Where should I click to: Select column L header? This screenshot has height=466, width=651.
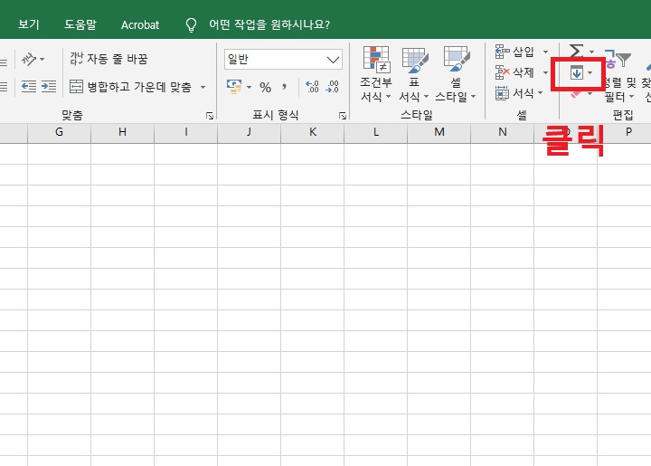[x=375, y=132]
